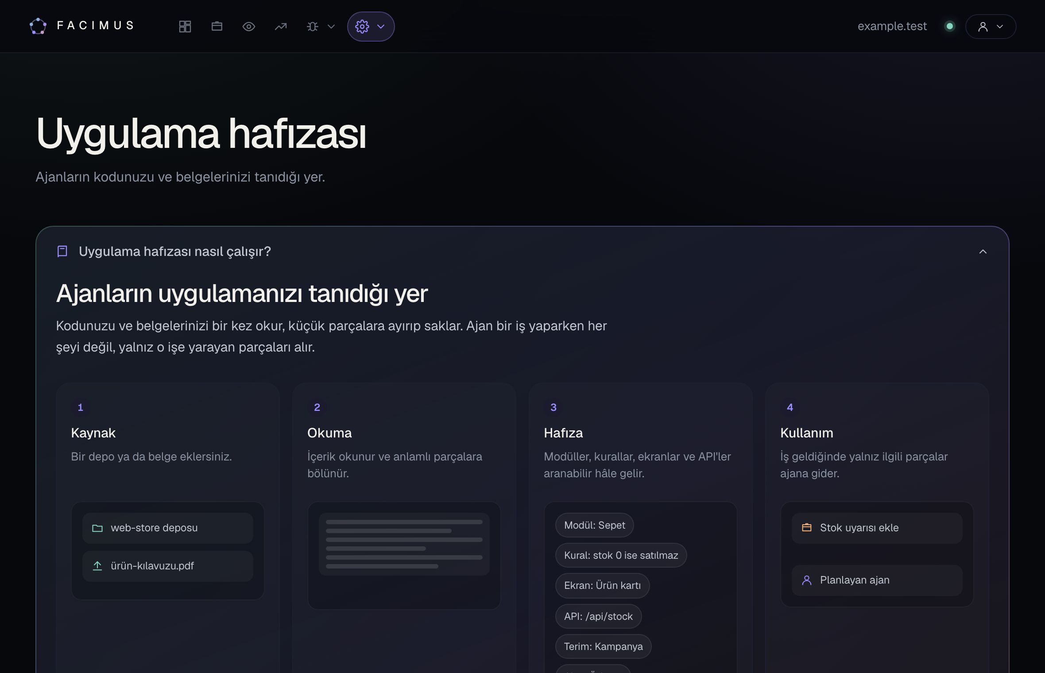Viewport: 1045px width, 673px height.
Task: Click the briefcase icon in 'Stok uyarısı ekle'
Action: pyautogui.click(x=807, y=528)
